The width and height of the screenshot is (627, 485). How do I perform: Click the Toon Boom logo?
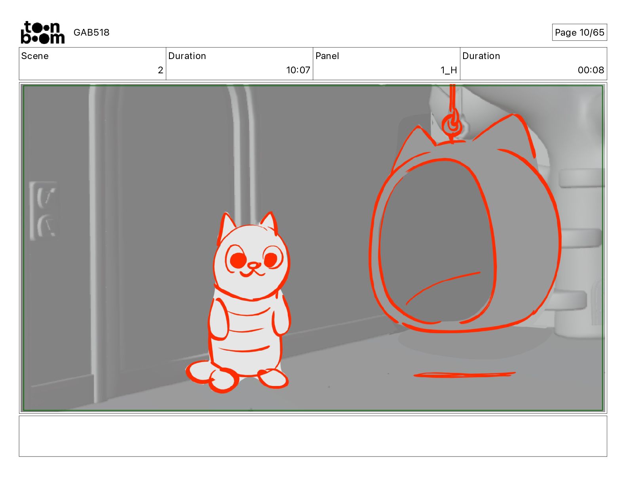click(x=42, y=32)
